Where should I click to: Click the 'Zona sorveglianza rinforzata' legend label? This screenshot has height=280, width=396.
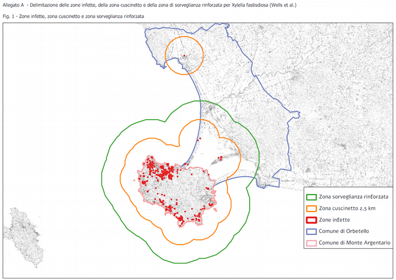(353, 197)
